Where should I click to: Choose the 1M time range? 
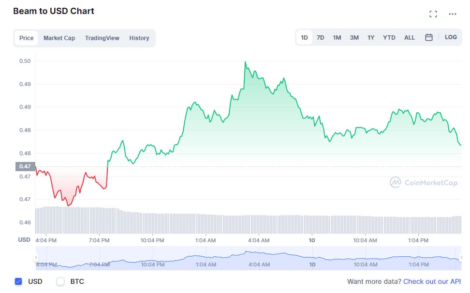click(337, 38)
